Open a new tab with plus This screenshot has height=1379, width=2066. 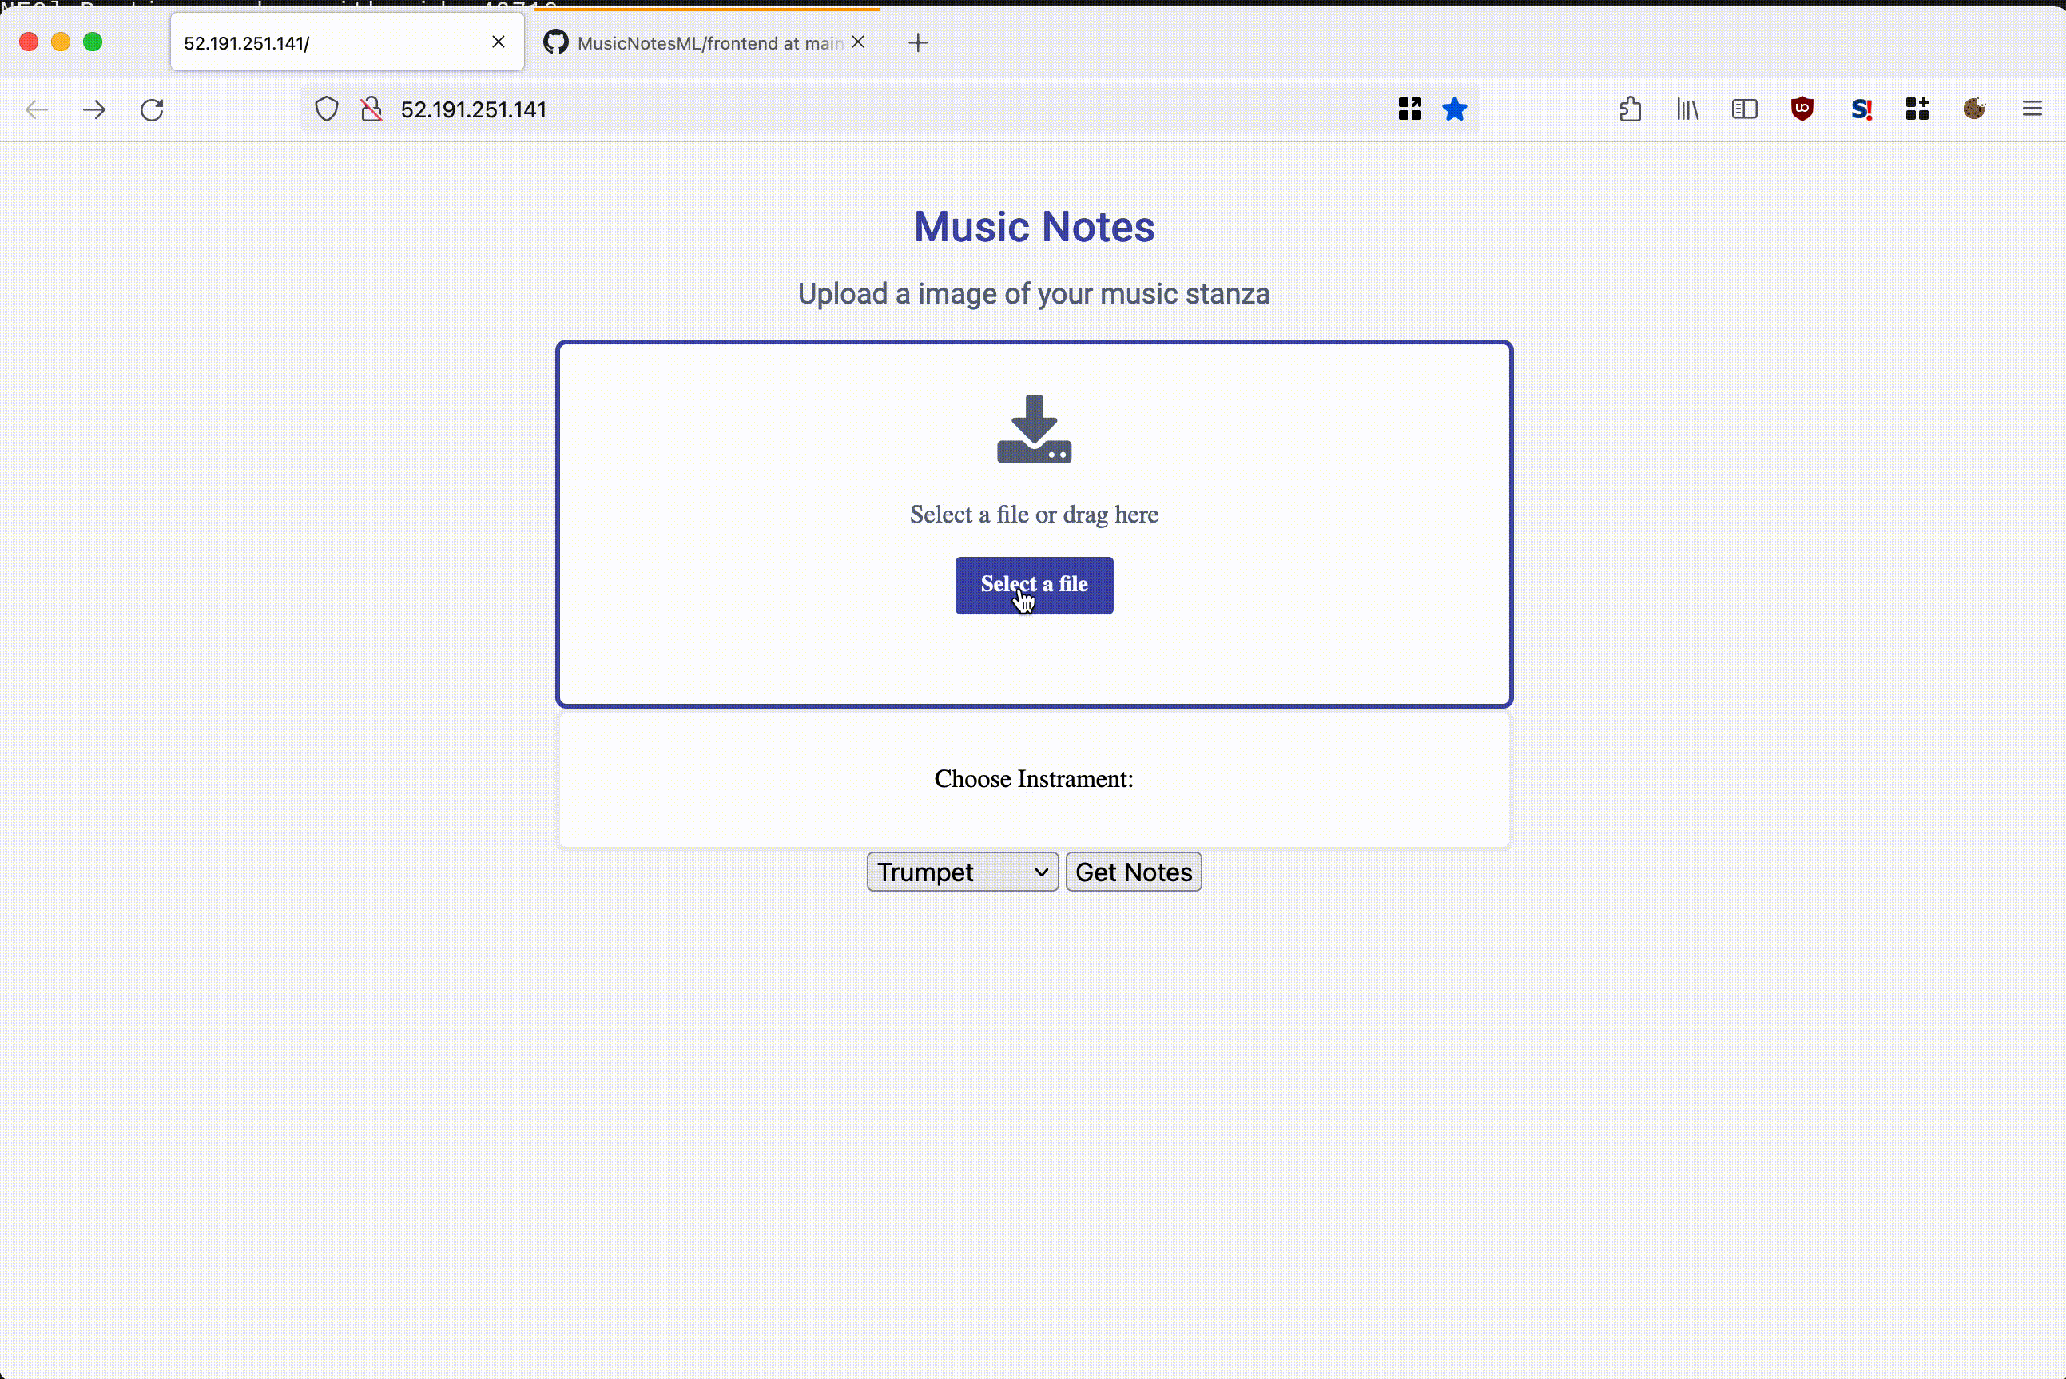click(x=918, y=43)
